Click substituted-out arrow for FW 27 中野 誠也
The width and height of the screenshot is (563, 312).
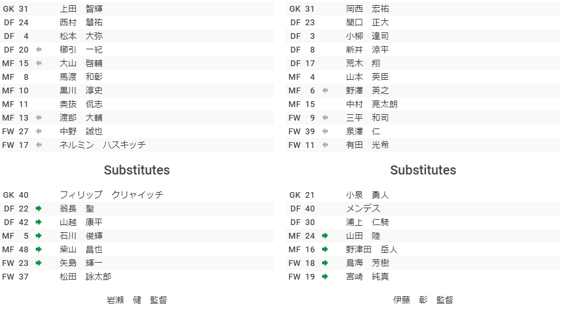click(39, 132)
